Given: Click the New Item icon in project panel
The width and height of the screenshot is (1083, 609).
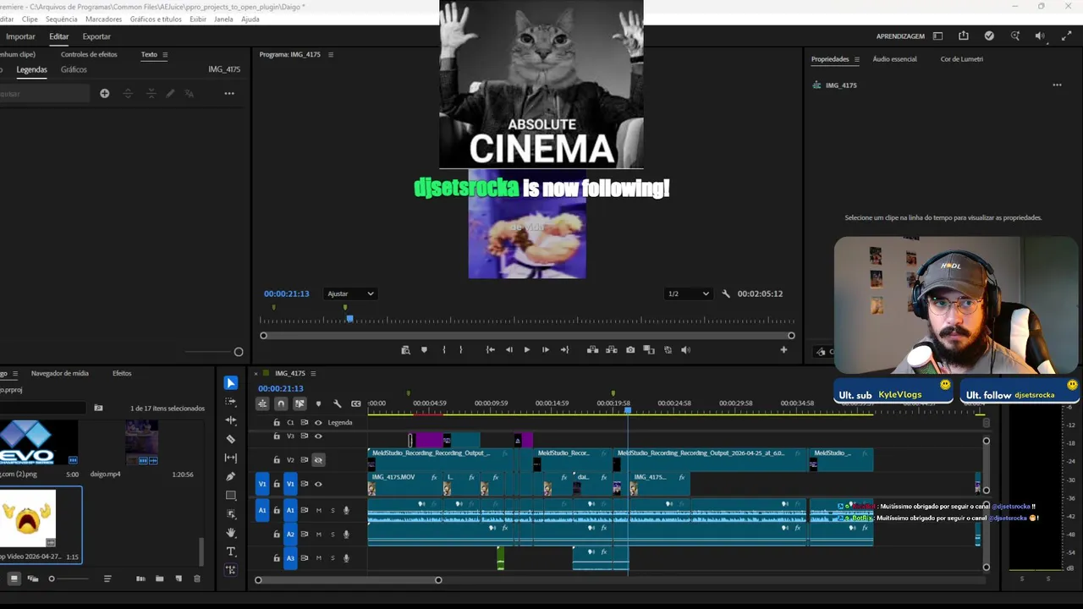Looking at the screenshot, I should click(179, 579).
